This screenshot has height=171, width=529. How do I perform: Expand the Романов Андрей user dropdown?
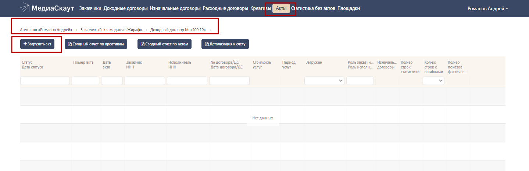[x=488, y=8]
